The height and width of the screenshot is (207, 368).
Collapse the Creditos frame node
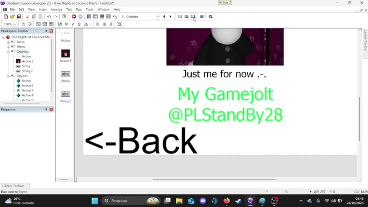pyautogui.click(x=8, y=52)
